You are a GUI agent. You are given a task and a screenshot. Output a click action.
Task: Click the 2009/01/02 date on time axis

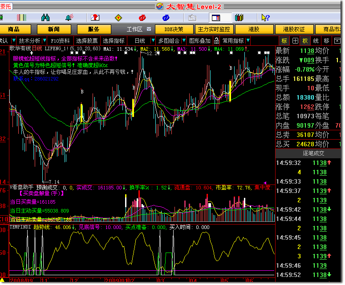[x=120, y=281]
